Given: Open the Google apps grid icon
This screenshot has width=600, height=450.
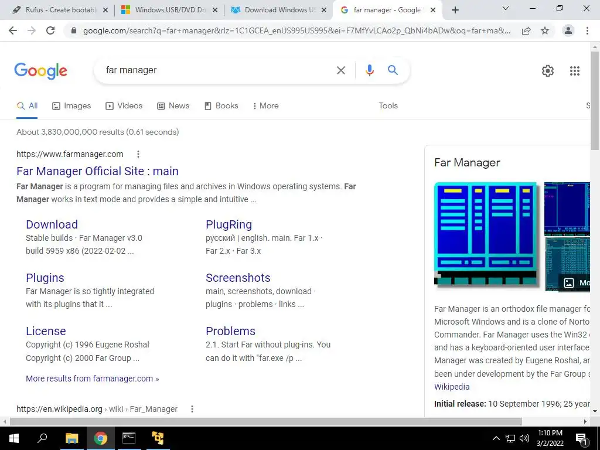Looking at the screenshot, I should [x=575, y=71].
